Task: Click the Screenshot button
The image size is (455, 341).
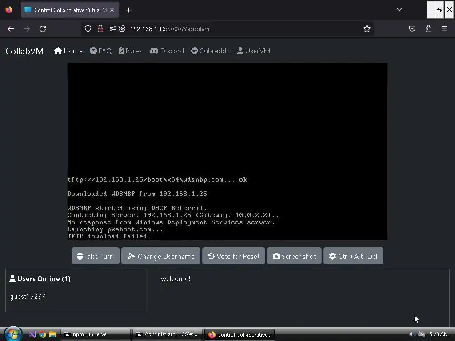Action: click(294, 256)
